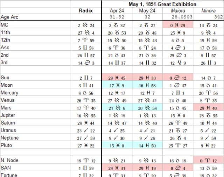Screen dimensions: 224x177
Task: Click the blue Moon May 24 cell
Action: coord(147,85)
